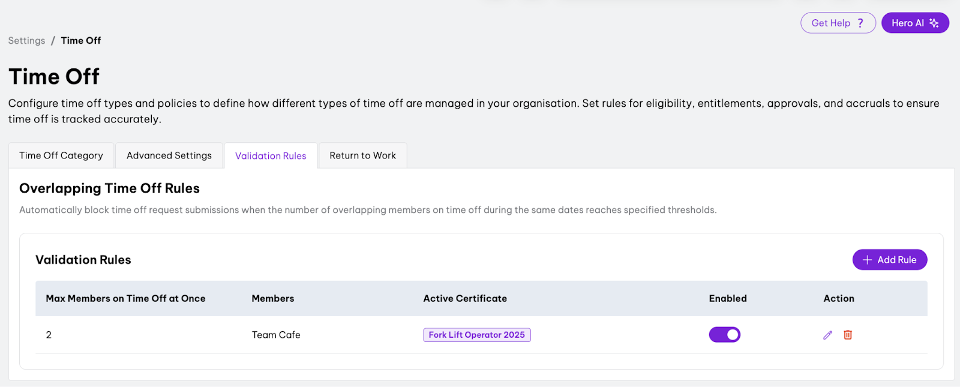Viewport: 960px width, 387px height.
Task: Click the Add Rule button label
Action: [896, 260]
